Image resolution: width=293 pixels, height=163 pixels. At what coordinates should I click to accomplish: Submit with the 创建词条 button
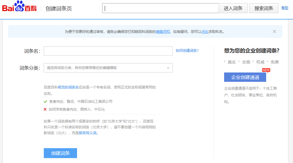tap(60, 153)
